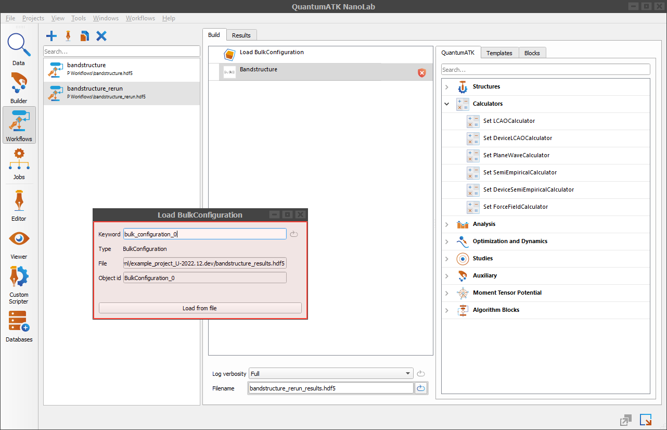
Task: Click the Object id field
Action: point(204,278)
